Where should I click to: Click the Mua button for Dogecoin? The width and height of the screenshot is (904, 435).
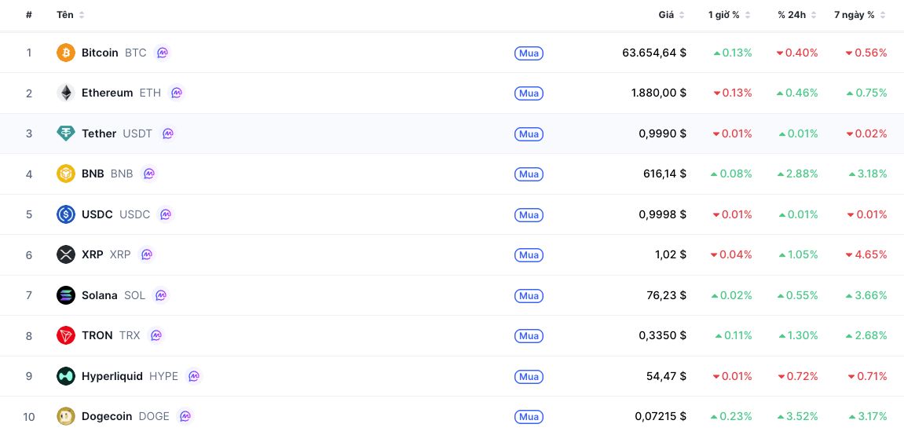529,417
